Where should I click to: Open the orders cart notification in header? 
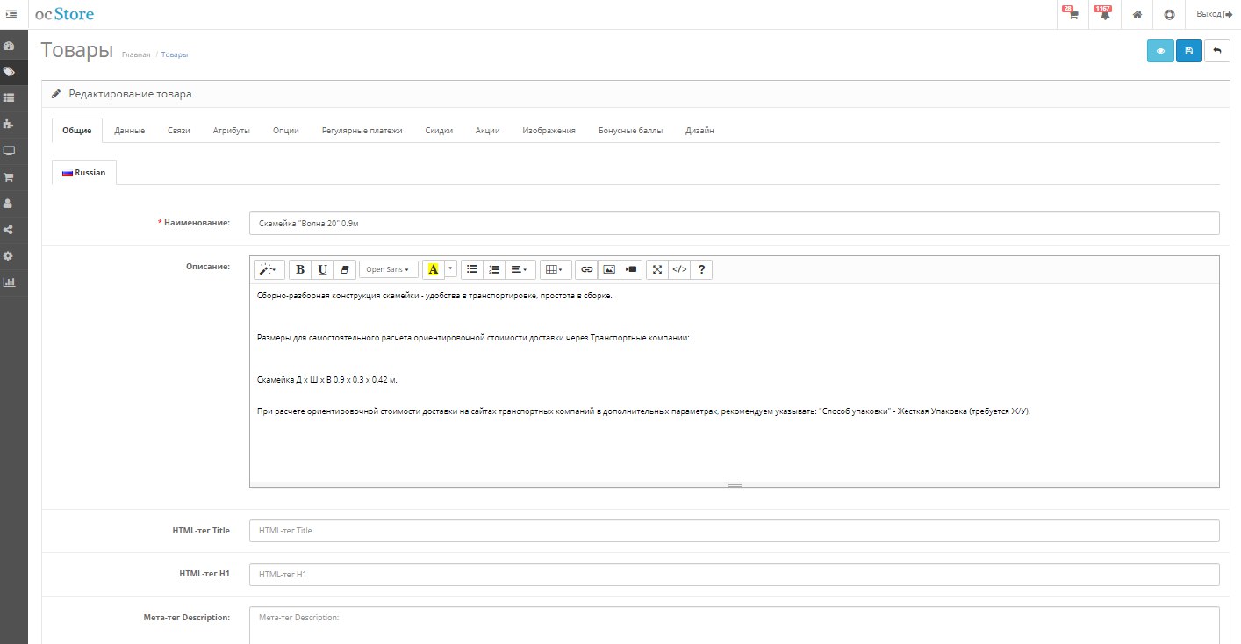coord(1072,14)
